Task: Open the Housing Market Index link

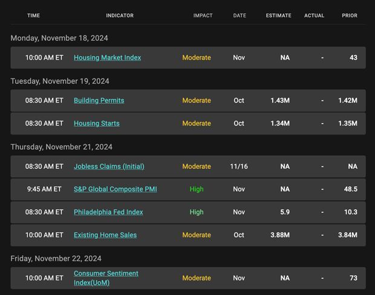Action: (x=108, y=58)
